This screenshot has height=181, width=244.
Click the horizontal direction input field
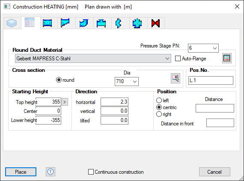coord(115,102)
